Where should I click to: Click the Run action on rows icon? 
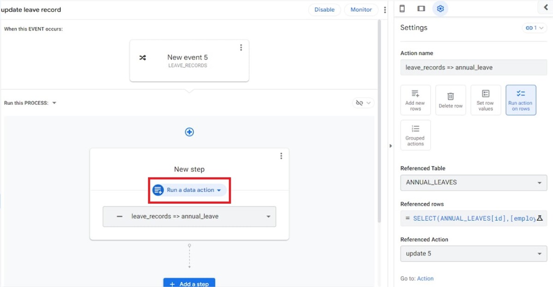coord(521,100)
